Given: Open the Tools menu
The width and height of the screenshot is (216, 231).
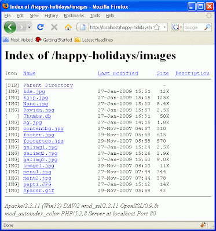Looking at the screenshot, I should [x=95, y=16].
